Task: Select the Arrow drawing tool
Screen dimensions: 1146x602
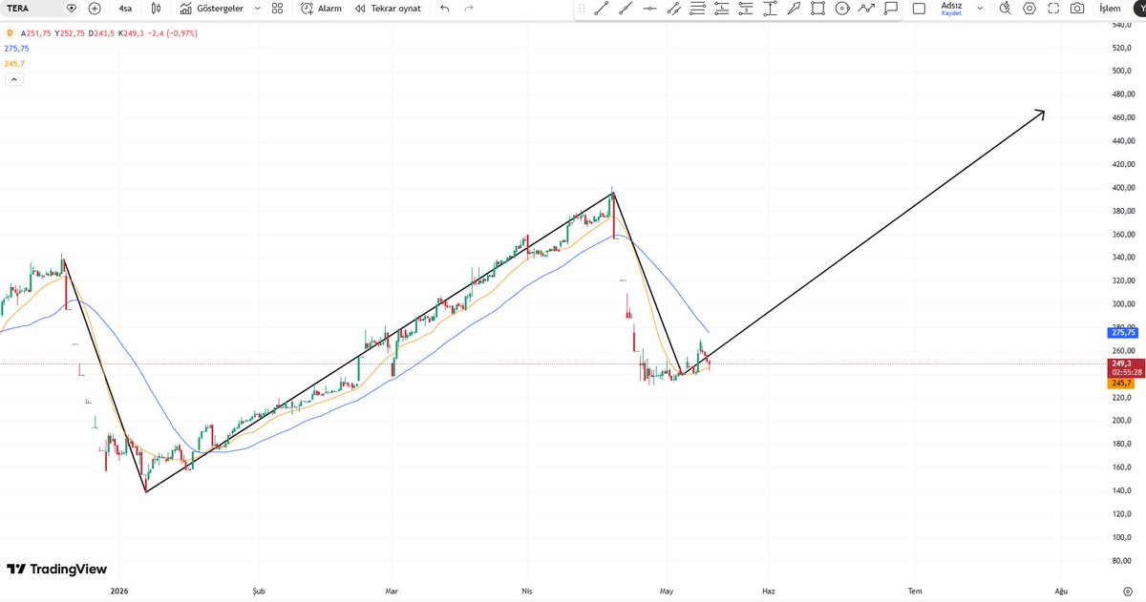Action: tap(794, 9)
